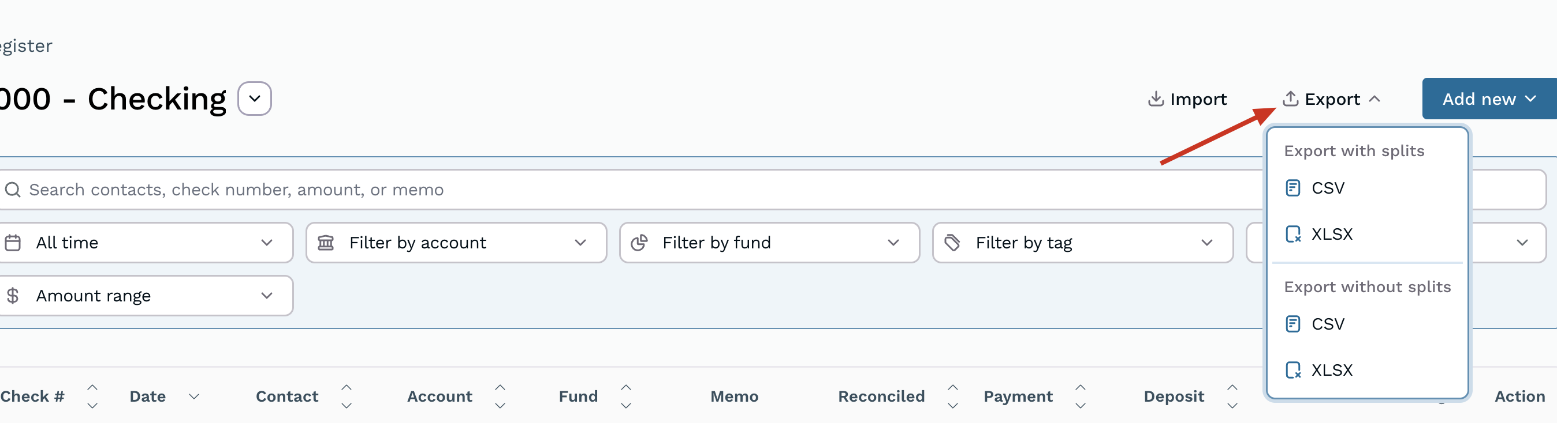
Task: Select XLSX under Export with splits
Action: tap(1331, 234)
